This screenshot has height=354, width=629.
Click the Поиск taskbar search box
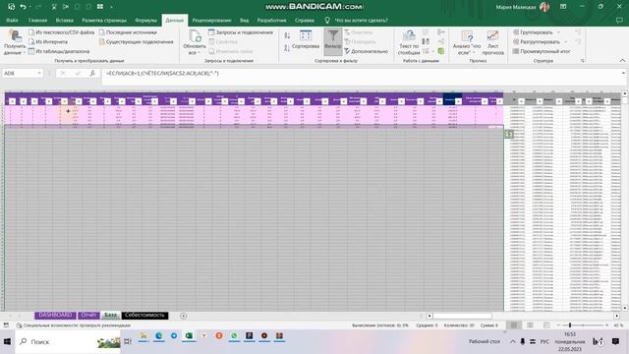click(x=68, y=341)
